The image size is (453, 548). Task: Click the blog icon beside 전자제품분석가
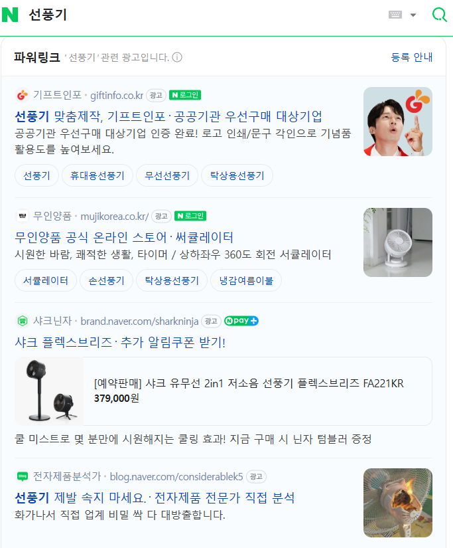[23, 476]
